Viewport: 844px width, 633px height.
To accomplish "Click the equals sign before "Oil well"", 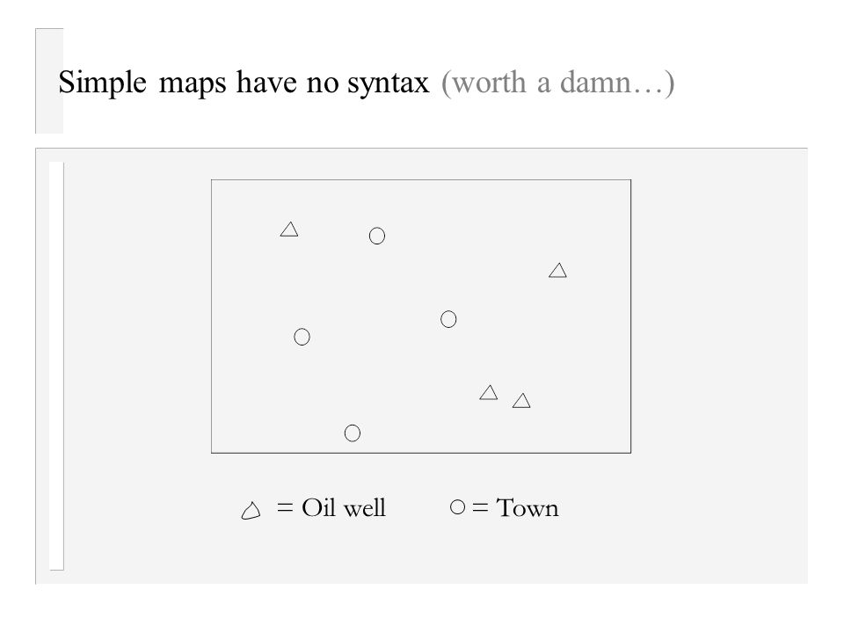I will [x=285, y=507].
